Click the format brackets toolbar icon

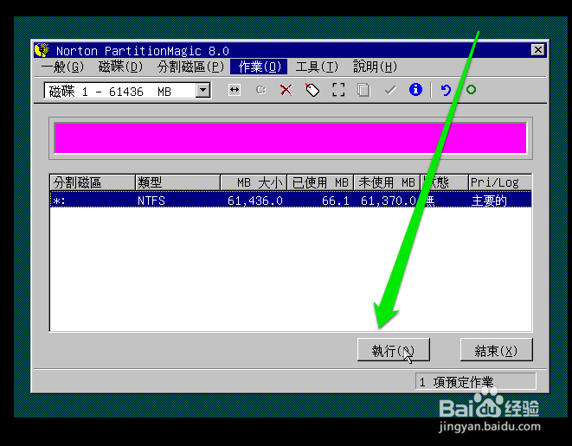[338, 90]
